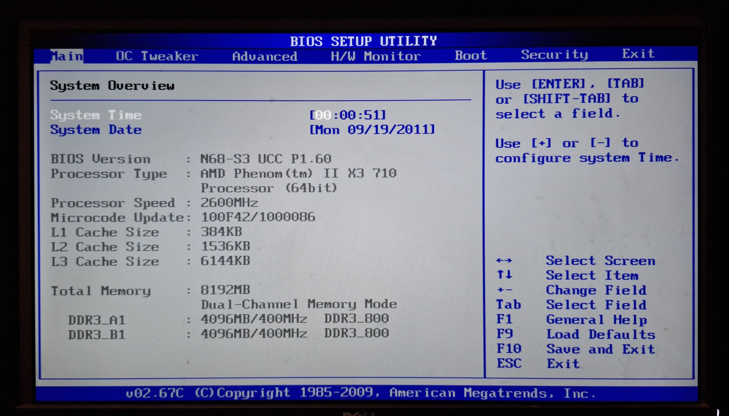The width and height of the screenshot is (729, 416).
Task: Click the American Megatrends copyright line
Action: pyautogui.click(x=361, y=393)
